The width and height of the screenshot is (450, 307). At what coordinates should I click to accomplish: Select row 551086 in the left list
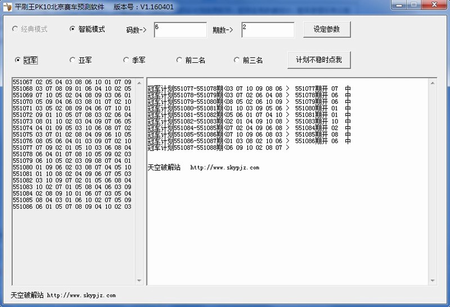pyautogui.click(x=71, y=207)
